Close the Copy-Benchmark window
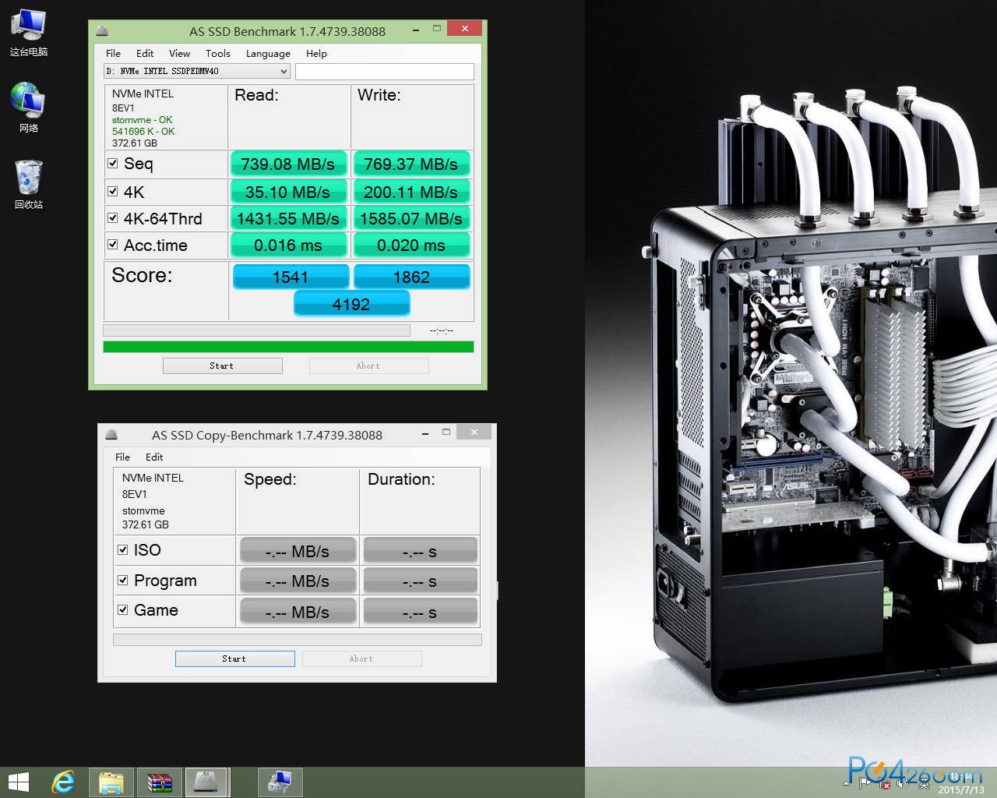The height and width of the screenshot is (798, 997). coord(474,433)
